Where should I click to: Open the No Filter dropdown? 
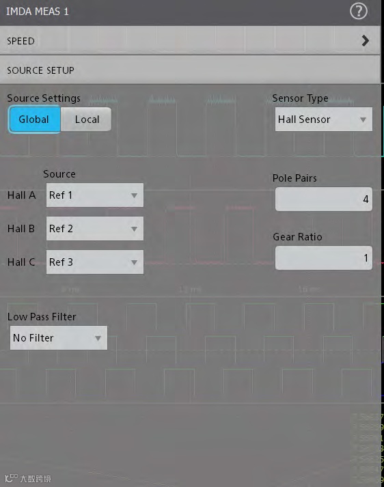[x=59, y=338]
